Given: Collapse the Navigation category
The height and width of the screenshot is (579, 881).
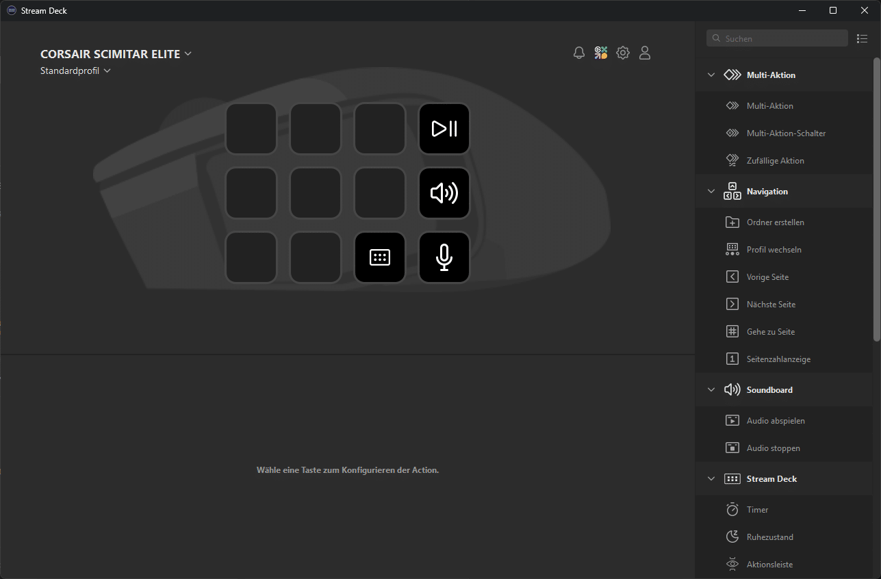Looking at the screenshot, I should 711,192.
